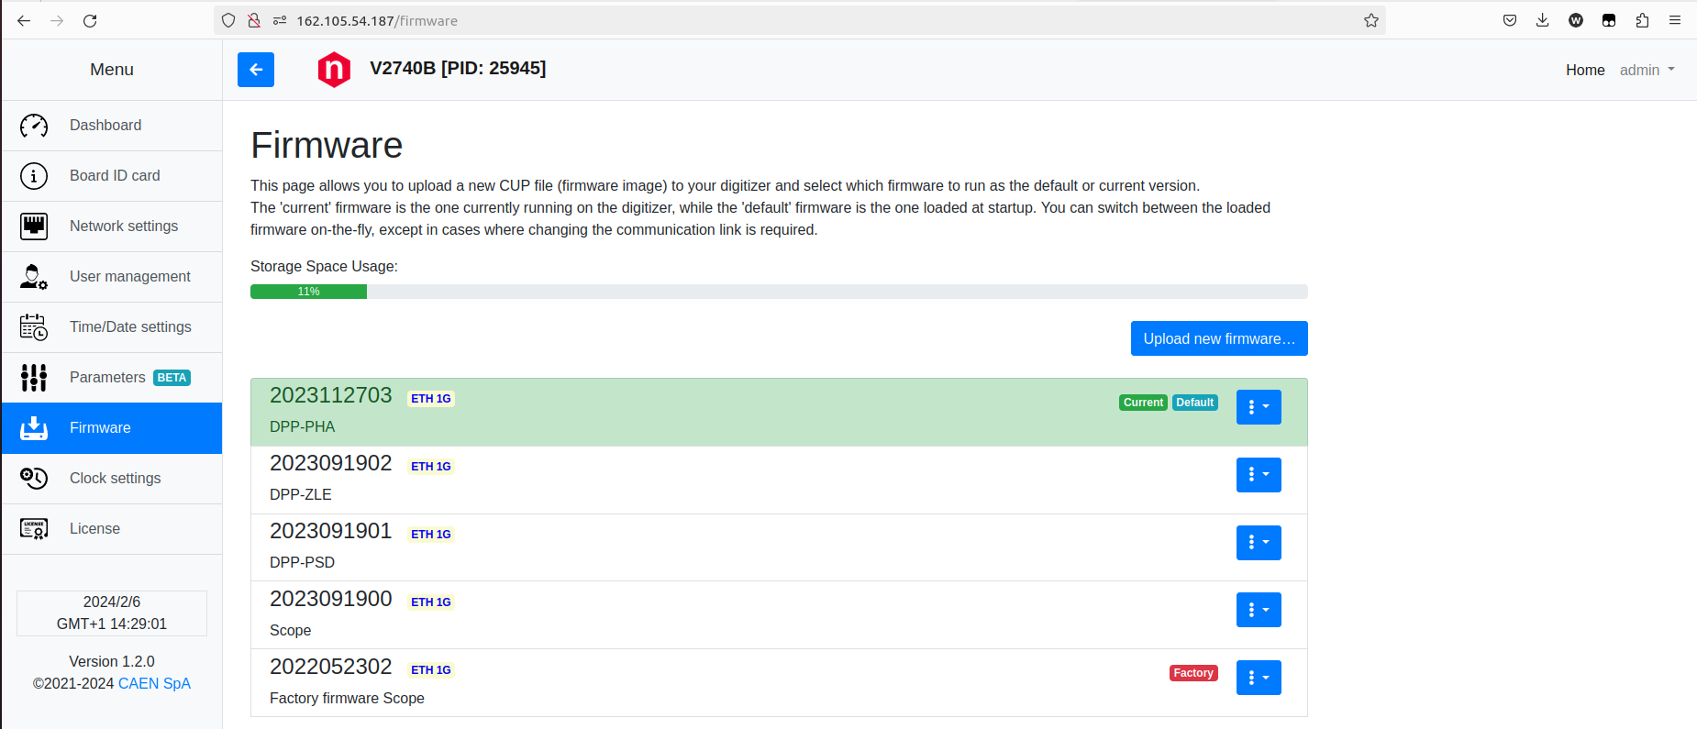
Task: Click the Pocket save icon in toolbar
Action: coord(1510,20)
